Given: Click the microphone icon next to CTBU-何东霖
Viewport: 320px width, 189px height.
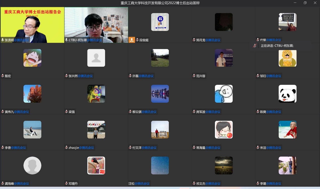Looking at the screenshot, I should click(67, 40).
